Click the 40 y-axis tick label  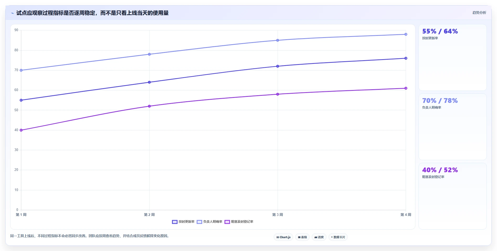tap(16, 130)
